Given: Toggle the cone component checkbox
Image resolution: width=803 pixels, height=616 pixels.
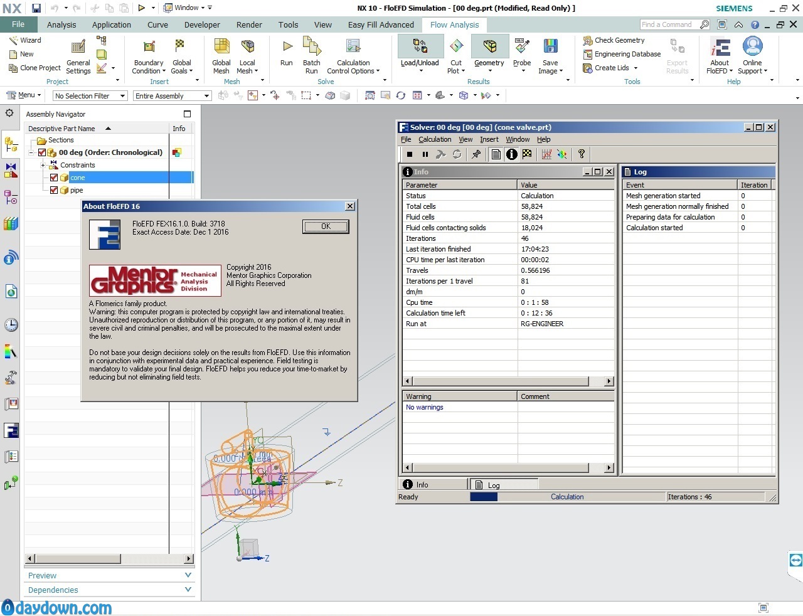Looking at the screenshot, I should coord(54,178).
